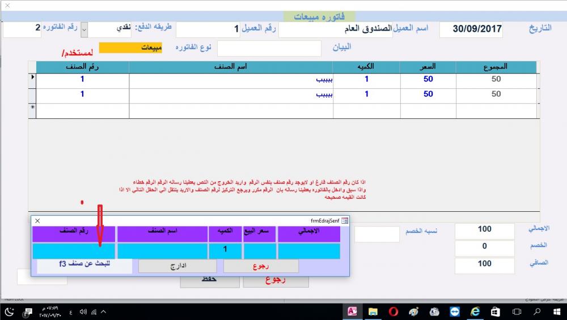Click the الكميه input showing 1 in popup
Image resolution: width=567 pixels, height=320 pixels.
pos(225,251)
